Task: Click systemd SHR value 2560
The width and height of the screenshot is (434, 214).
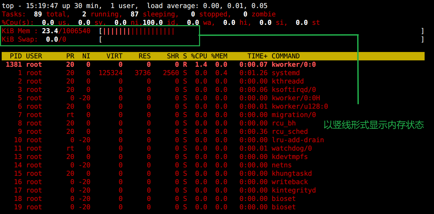Action: pos(171,73)
